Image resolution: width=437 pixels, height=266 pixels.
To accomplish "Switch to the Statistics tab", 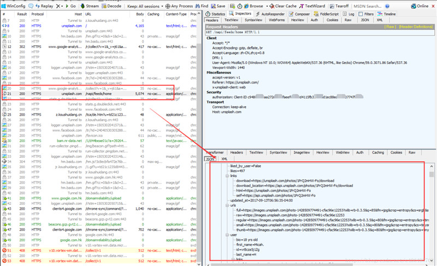I will [215, 14].
